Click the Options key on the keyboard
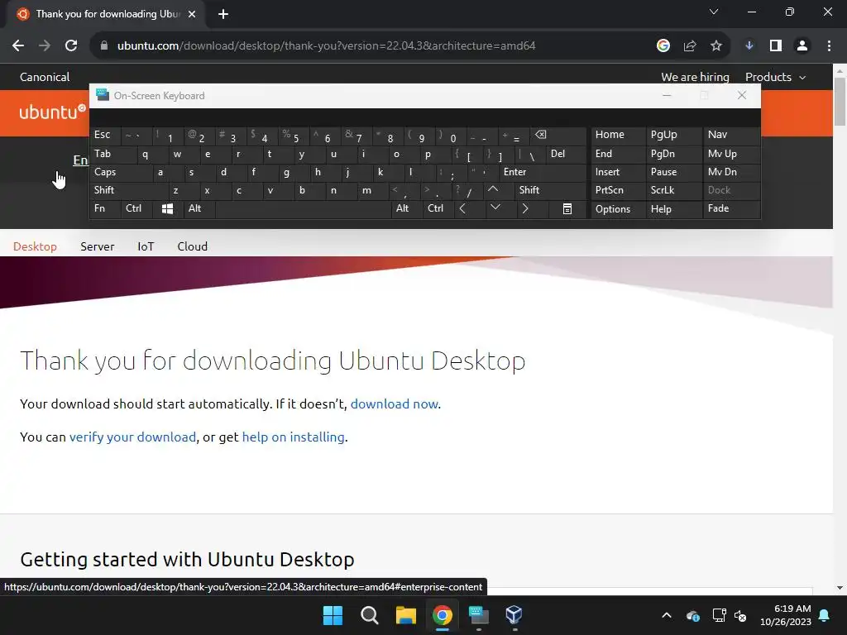847x635 pixels. pyautogui.click(x=619, y=209)
